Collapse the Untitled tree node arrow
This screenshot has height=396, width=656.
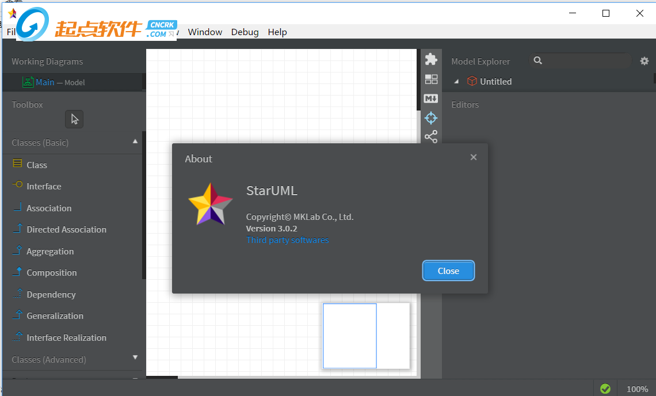(456, 82)
